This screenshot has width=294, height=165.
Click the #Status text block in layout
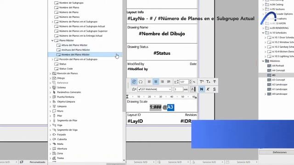[162, 53]
